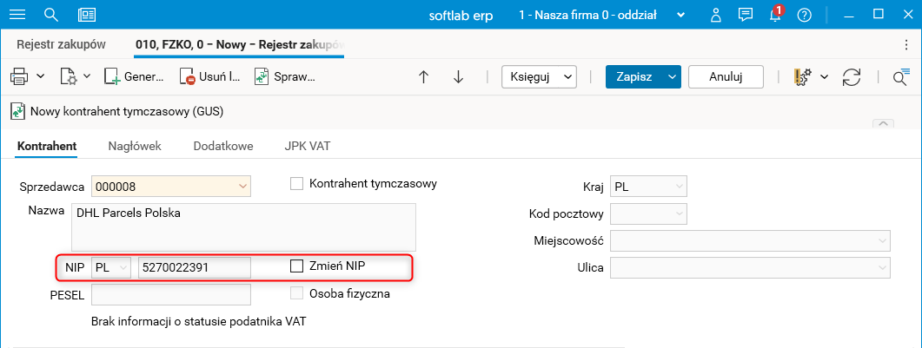The width and height of the screenshot is (922, 348).
Task: Switch to the Nagłówek tab
Action: click(x=135, y=146)
